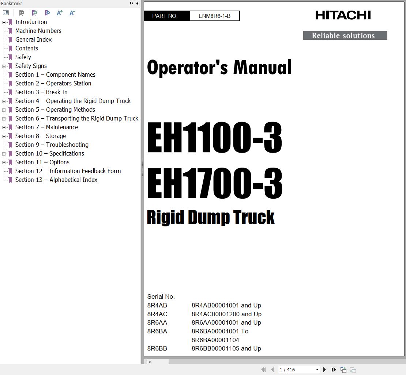Go to Section 2 – Operators Station

point(53,84)
